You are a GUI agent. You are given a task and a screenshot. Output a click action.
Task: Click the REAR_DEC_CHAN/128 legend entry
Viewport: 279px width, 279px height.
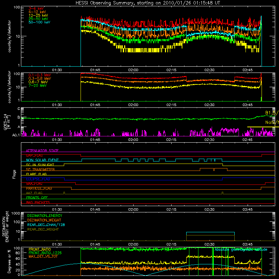[x=46, y=225]
